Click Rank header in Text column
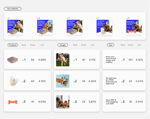 pyautogui.click(x=123, y=45)
